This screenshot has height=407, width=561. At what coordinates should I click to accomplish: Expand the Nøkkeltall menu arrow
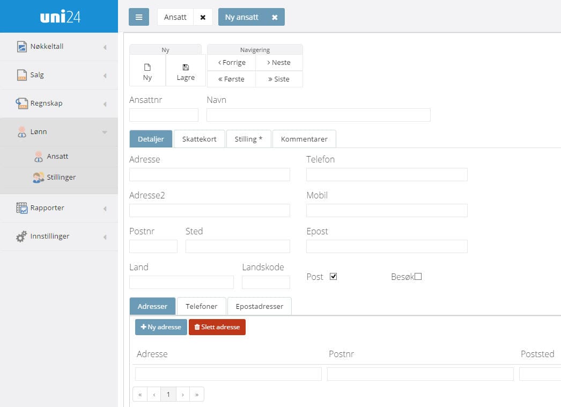(x=105, y=47)
